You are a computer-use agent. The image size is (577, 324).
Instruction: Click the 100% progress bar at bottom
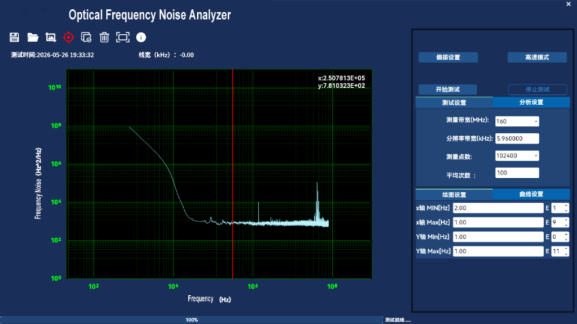click(192, 320)
